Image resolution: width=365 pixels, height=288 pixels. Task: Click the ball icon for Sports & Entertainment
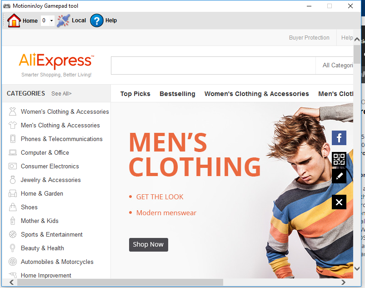click(x=13, y=234)
